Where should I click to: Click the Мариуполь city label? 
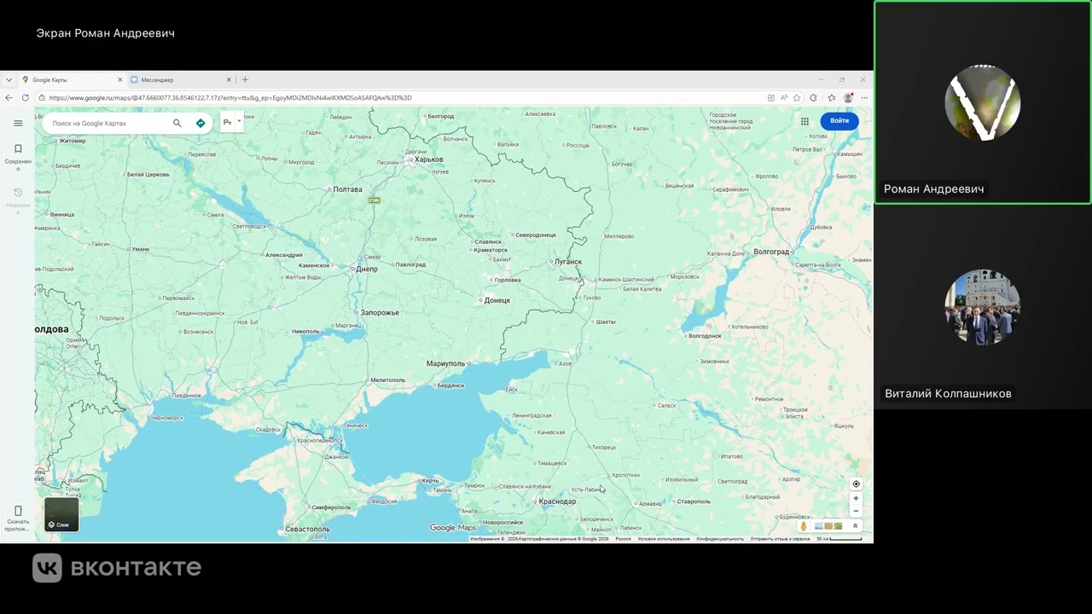pyautogui.click(x=446, y=363)
